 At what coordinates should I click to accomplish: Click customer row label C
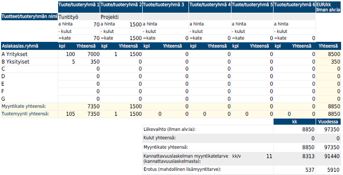pyautogui.click(x=3, y=69)
